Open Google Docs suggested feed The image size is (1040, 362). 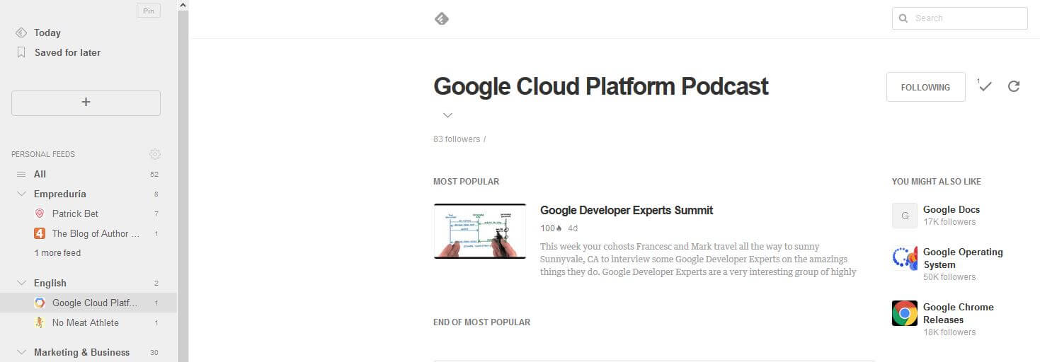click(952, 209)
